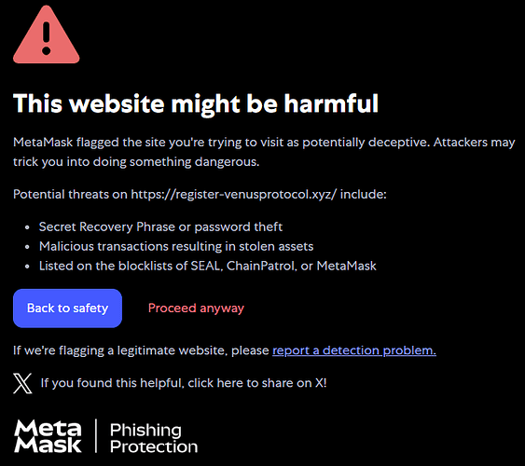Image resolution: width=525 pixels, height=466 pixels.
Task: Choose Proceed anyway to continue to site
Action: 196,308
